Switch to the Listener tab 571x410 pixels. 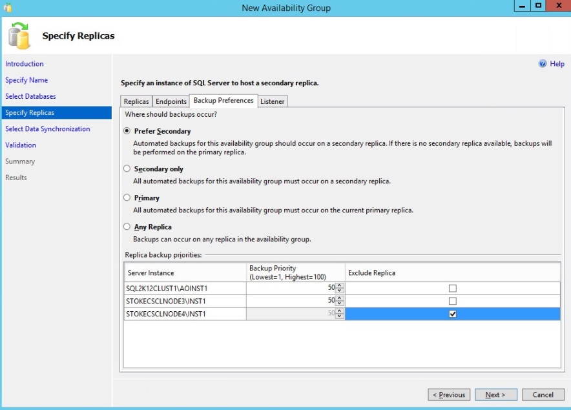273,101
